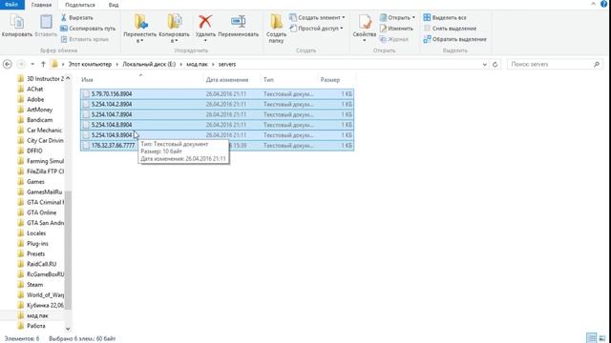
Task: Click the search magnifier icon
Action: [x=597, y=64]
